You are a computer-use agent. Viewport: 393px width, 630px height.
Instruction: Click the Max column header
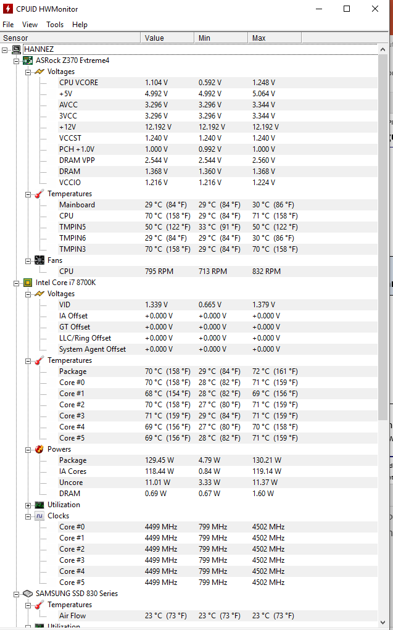coord(275,38)
